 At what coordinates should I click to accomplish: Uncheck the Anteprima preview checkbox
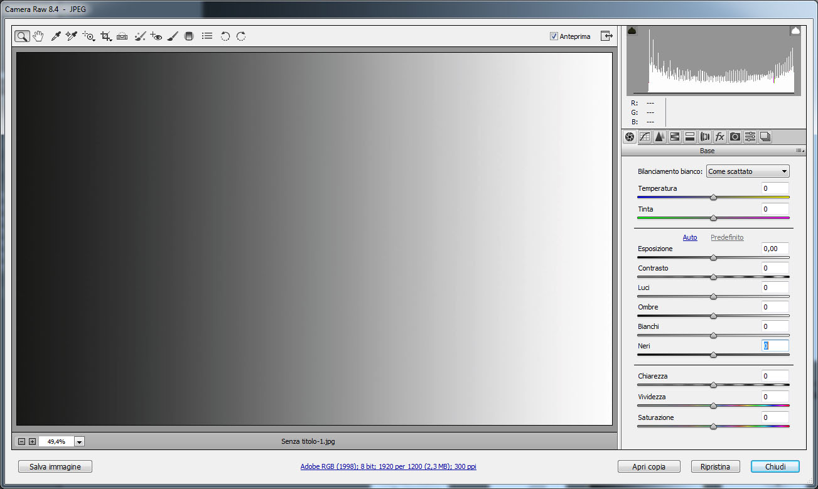(x=553, y=36)
